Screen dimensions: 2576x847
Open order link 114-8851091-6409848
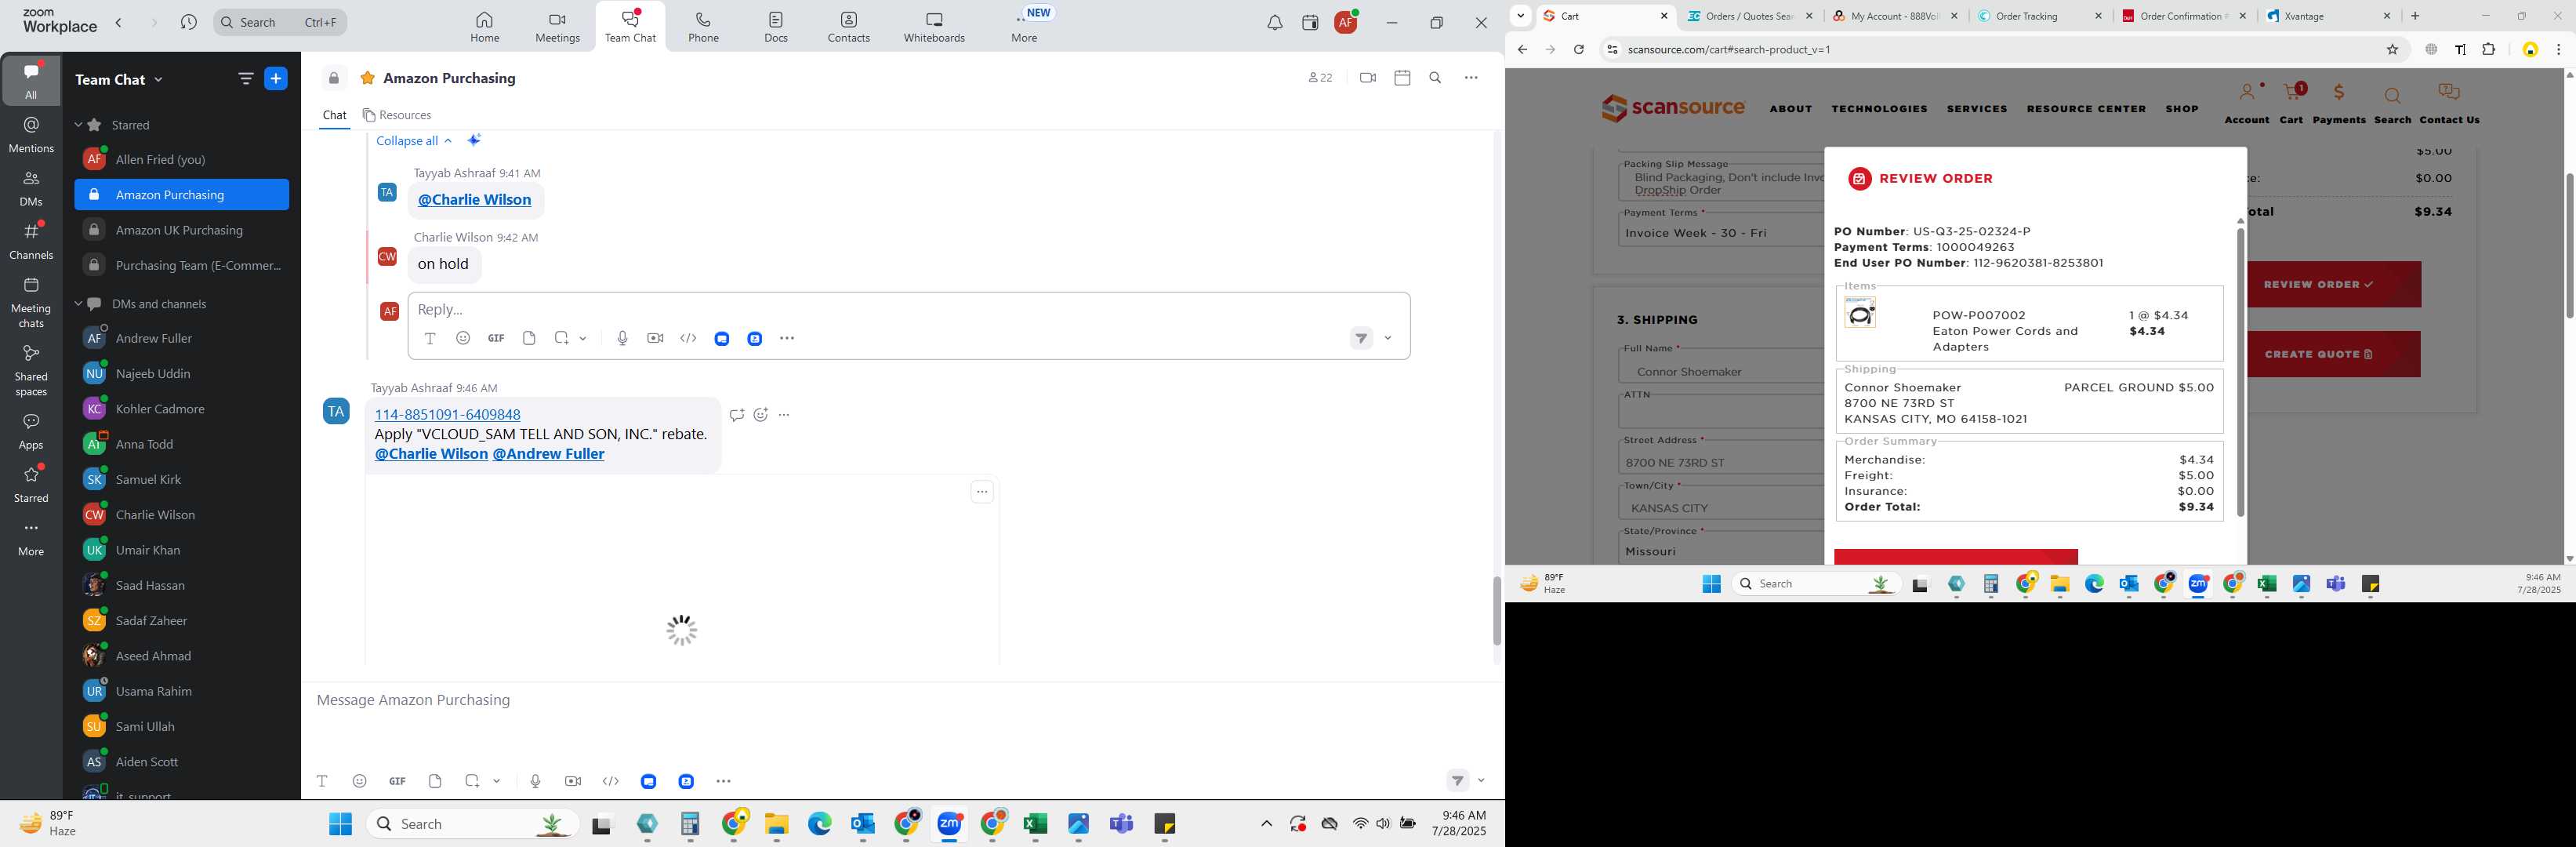(x=447, y=414)
